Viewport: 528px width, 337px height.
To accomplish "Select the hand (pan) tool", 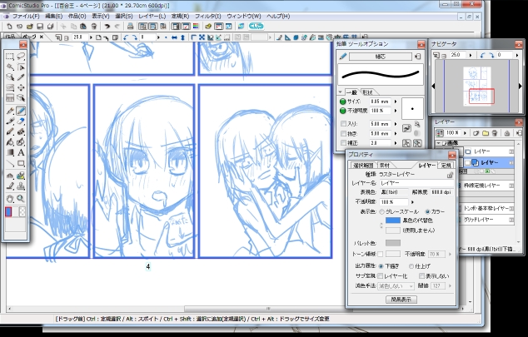I will click(x=10, y=198).
